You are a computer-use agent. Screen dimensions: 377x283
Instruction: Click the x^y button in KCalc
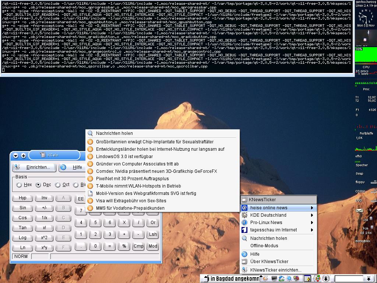44,248
